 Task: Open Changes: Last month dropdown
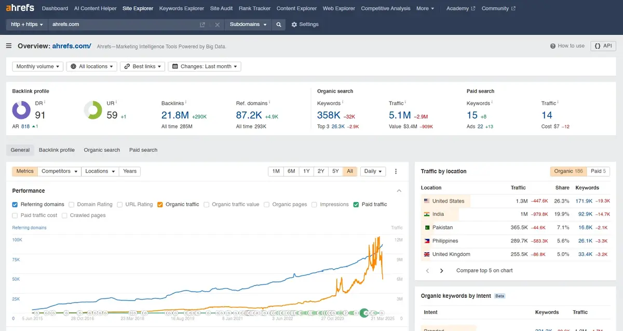[x=205, y=66]
